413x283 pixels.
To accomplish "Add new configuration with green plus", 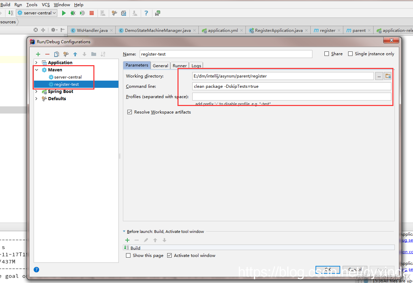I will point(38,54).
